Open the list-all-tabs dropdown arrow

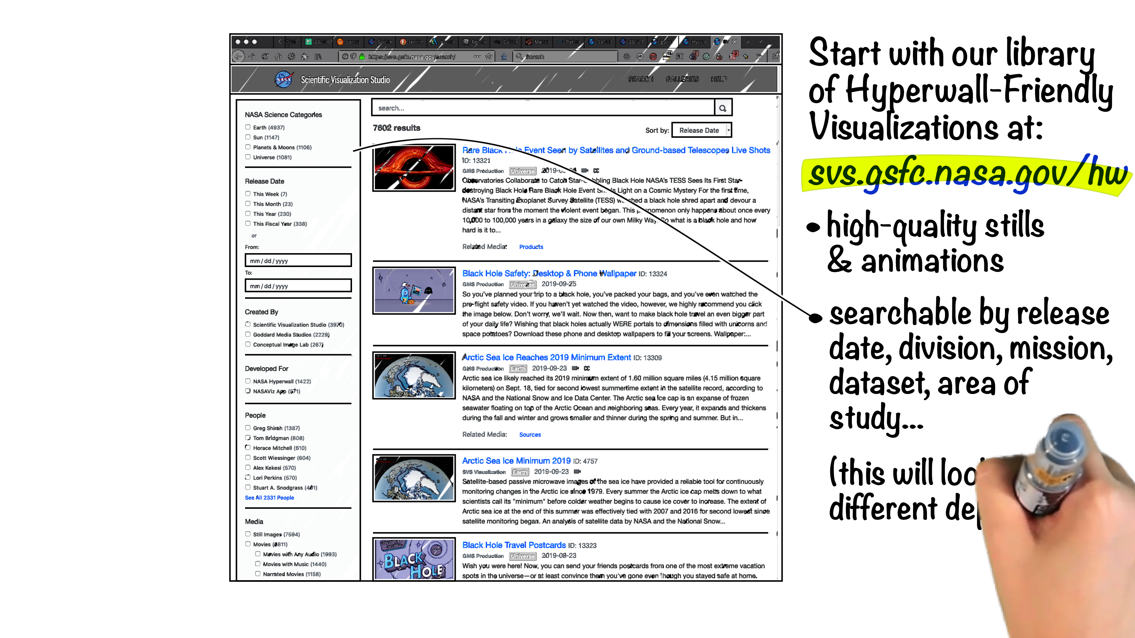pyautogui.click(x=760, y=42)
